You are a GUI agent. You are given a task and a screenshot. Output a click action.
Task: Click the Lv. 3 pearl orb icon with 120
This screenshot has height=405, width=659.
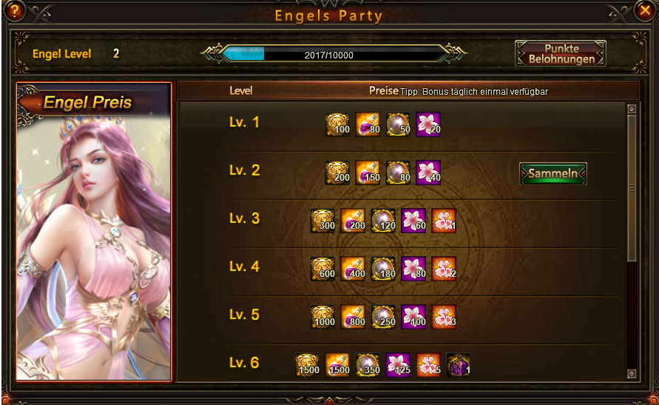point(383,221)
